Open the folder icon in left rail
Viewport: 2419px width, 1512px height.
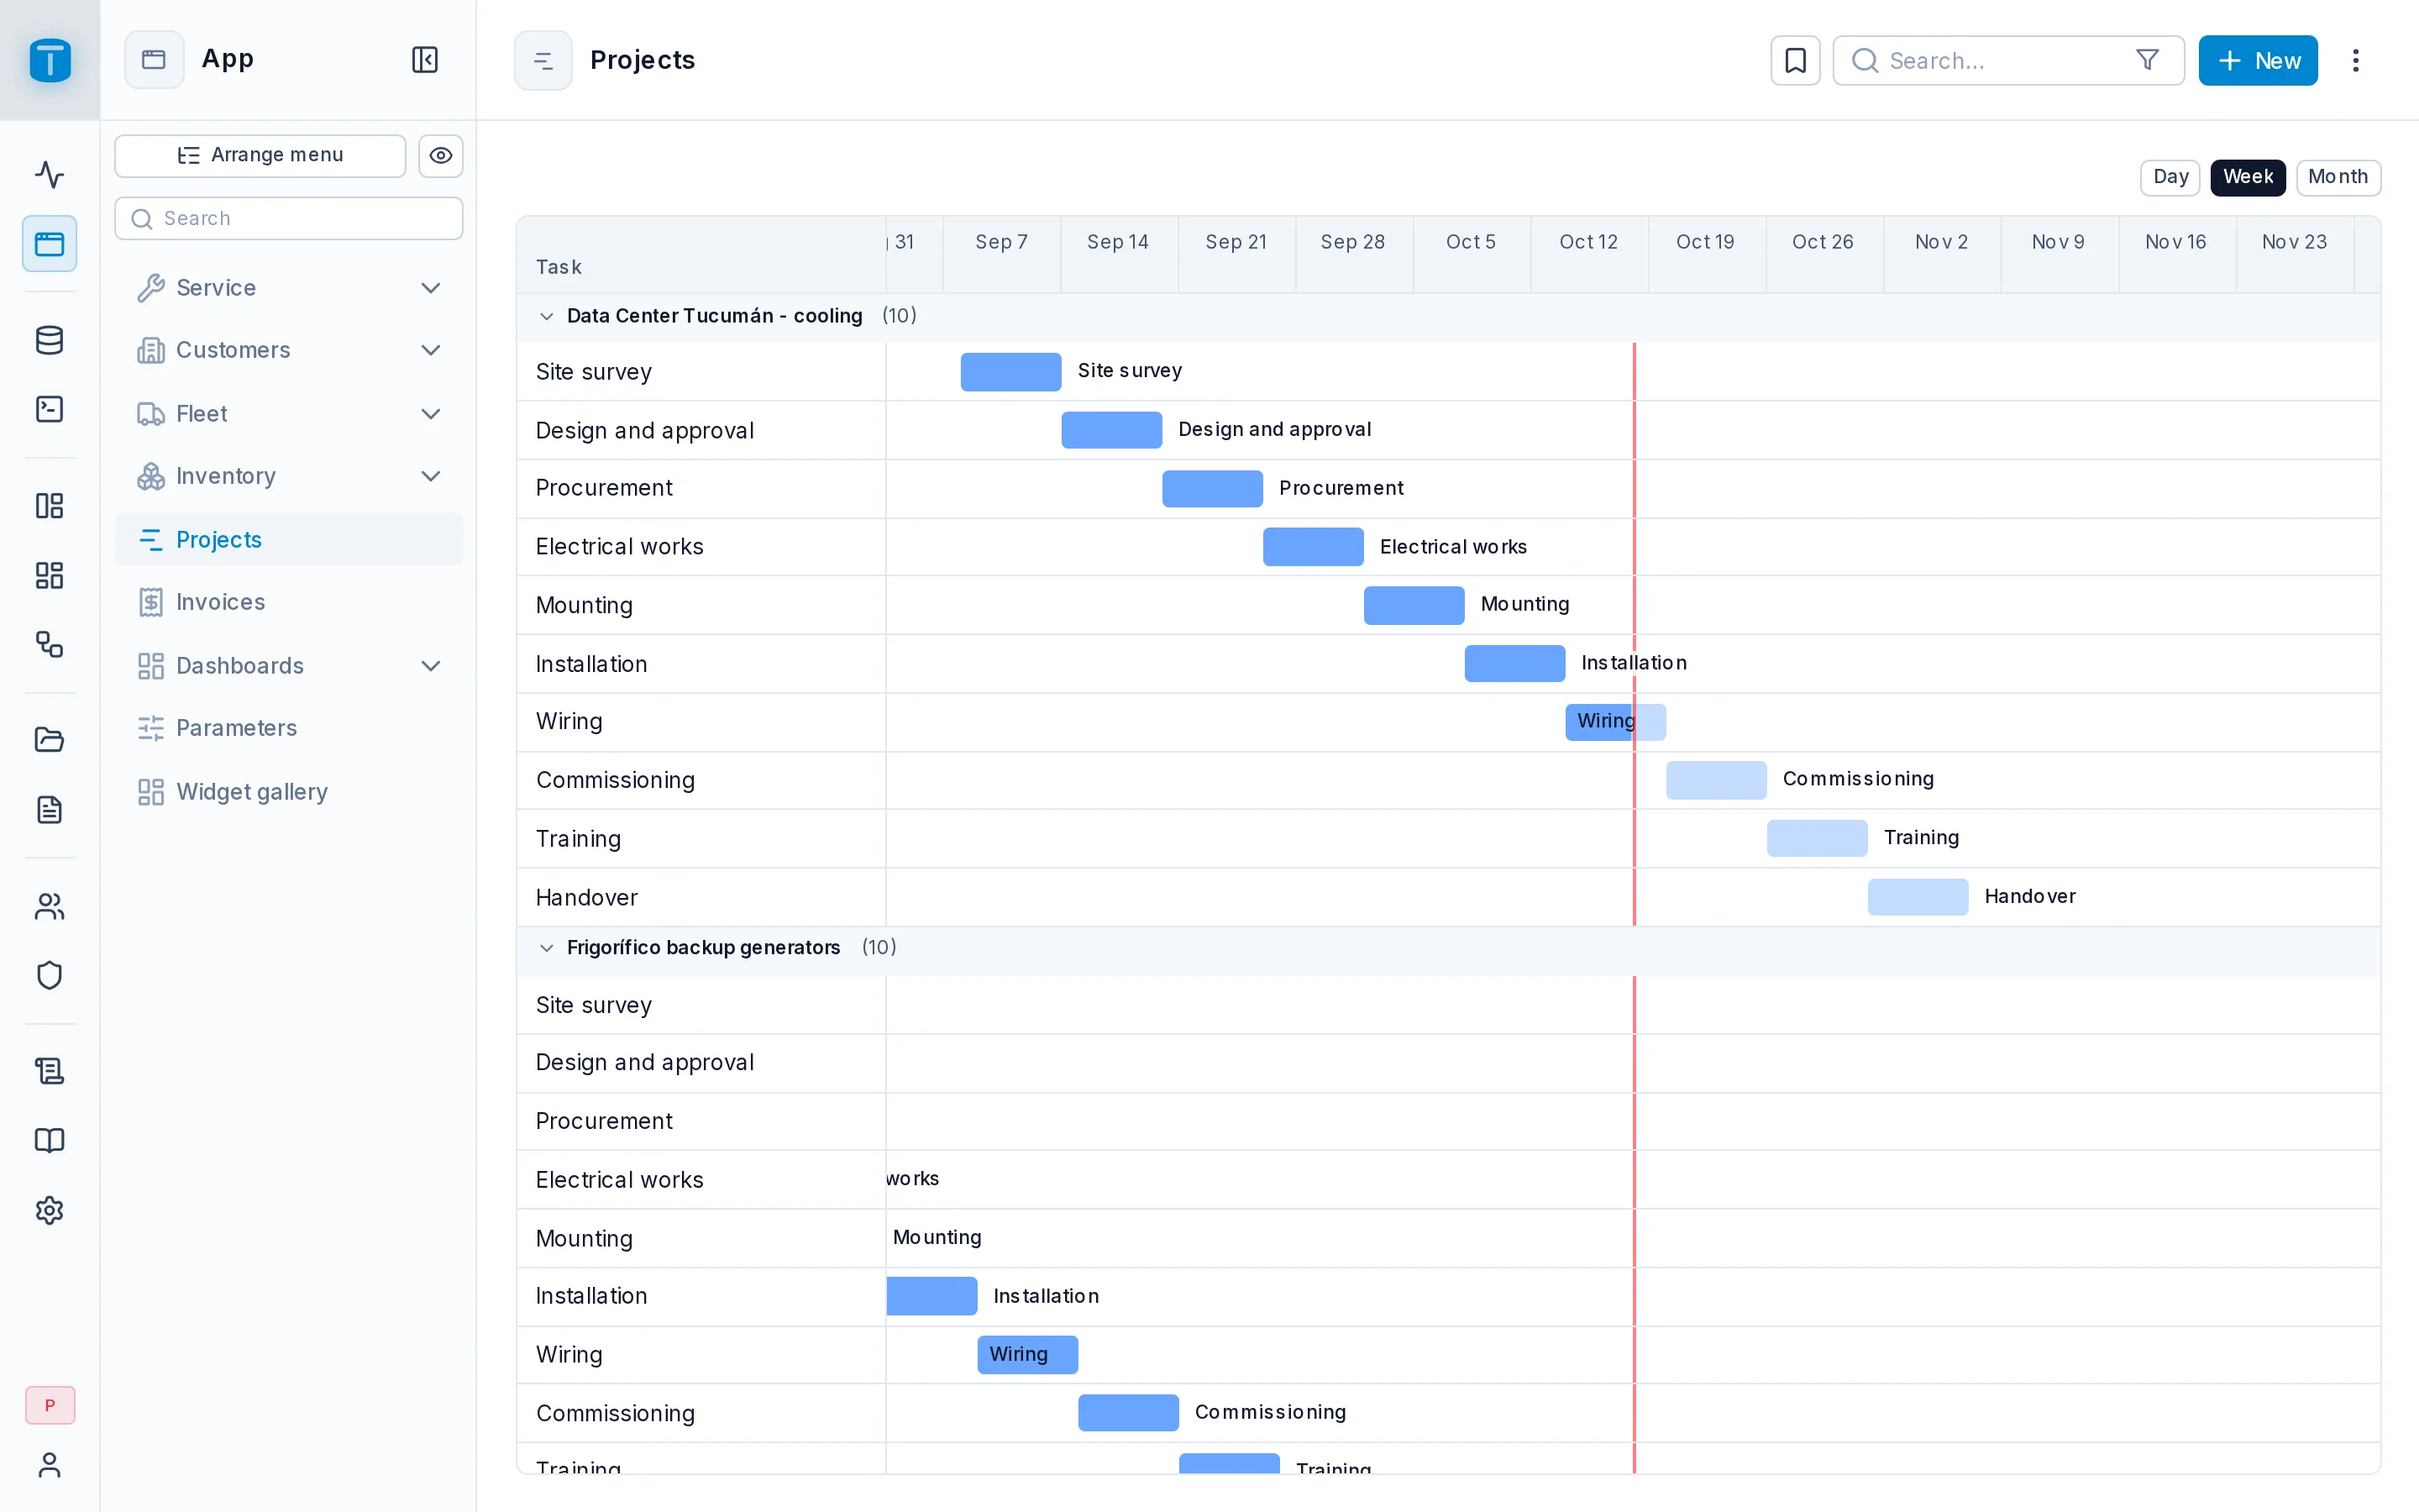[x=50, y=740]
